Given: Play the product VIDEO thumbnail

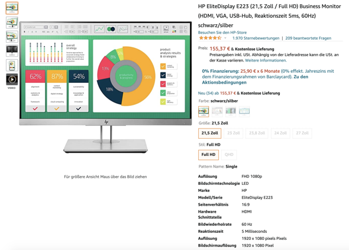Looking at the screenshot, I should click(12, 79).
